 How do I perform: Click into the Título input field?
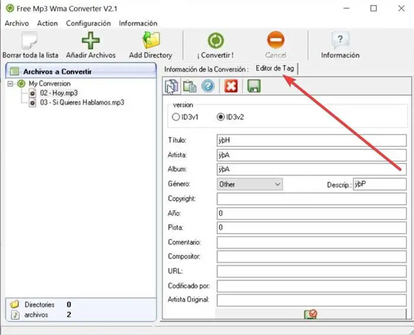(x=312, y=140)
